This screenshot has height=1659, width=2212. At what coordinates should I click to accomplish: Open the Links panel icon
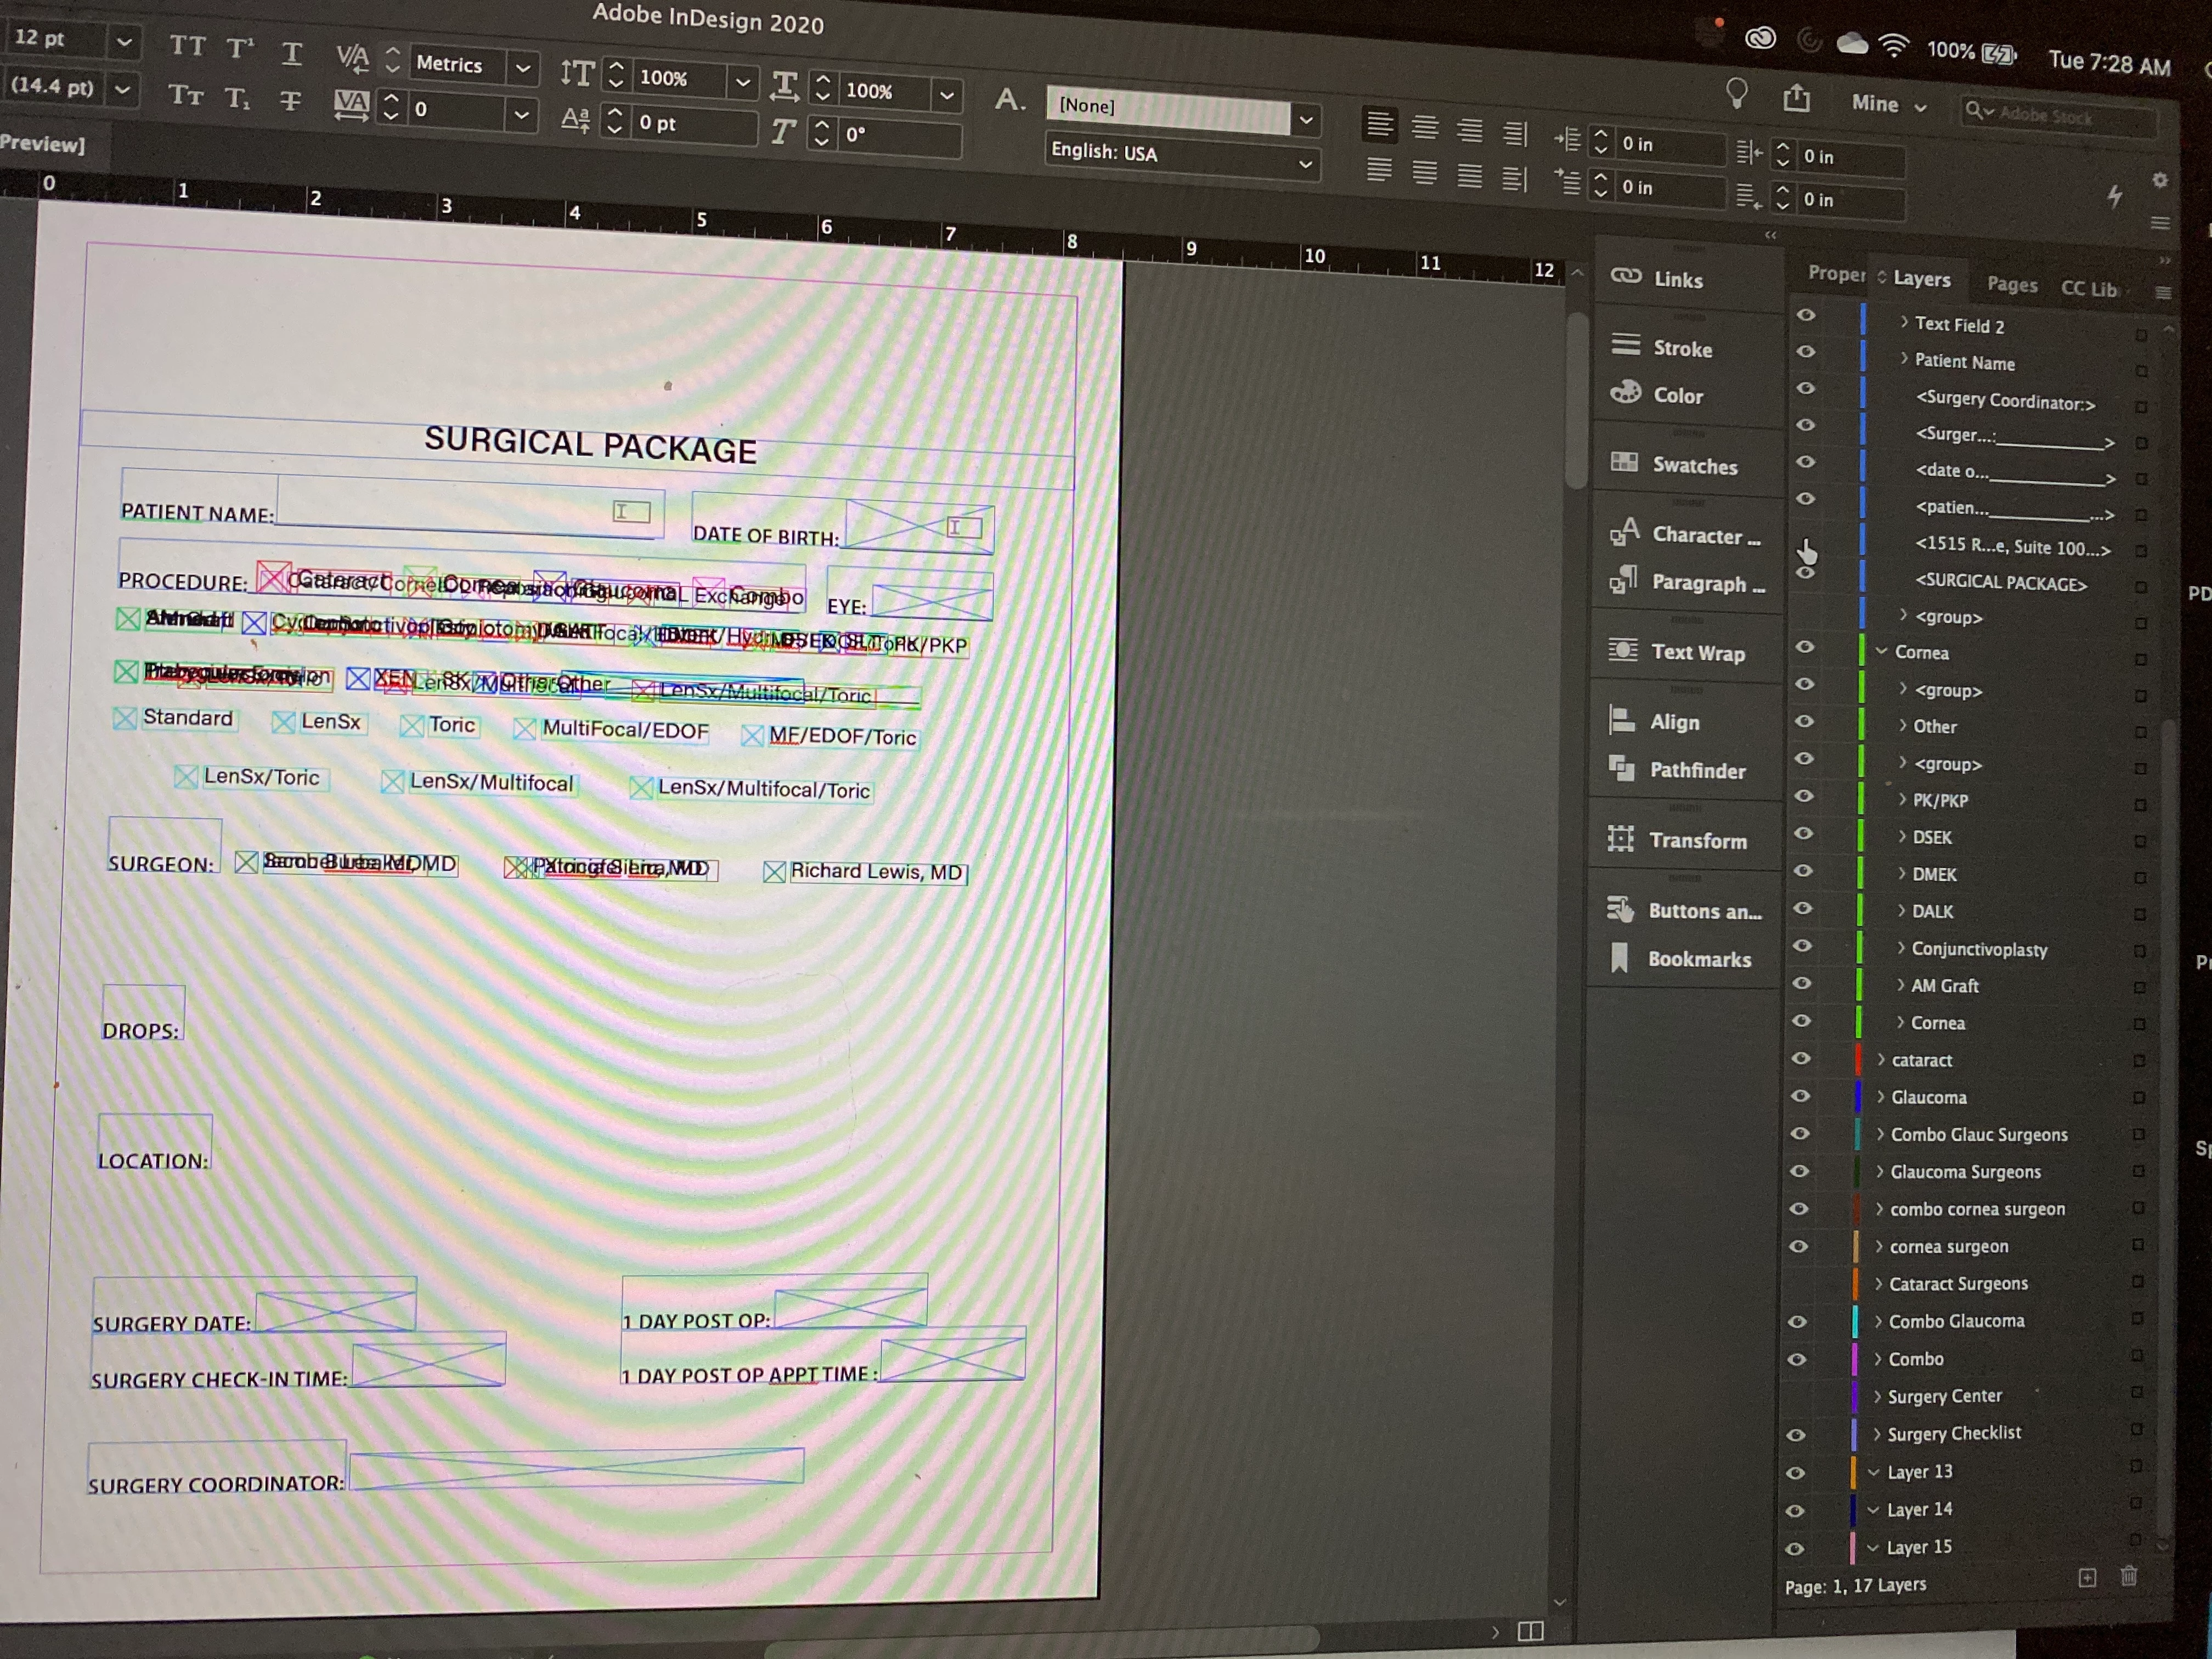coord(1627,277)
